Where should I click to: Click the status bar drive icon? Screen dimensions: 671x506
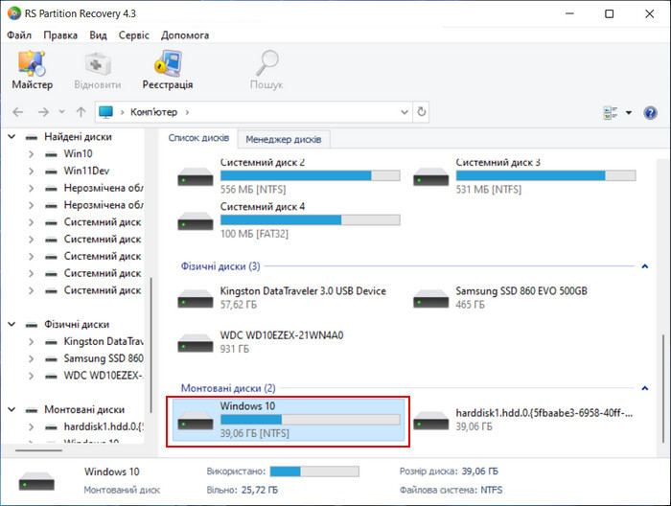click(x=36, y=481)
